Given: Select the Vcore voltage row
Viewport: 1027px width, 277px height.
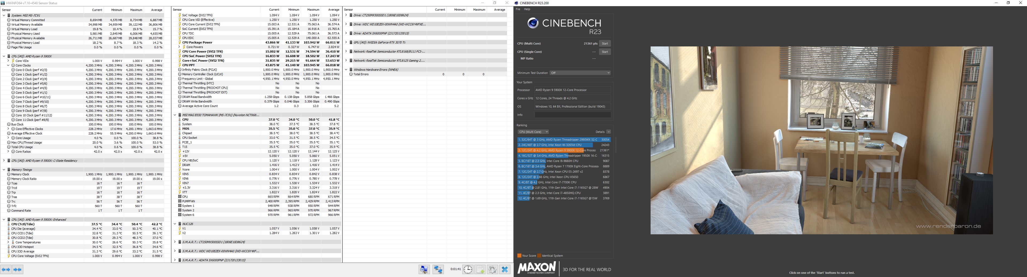Looking at the screenshot, I should 257,170.
